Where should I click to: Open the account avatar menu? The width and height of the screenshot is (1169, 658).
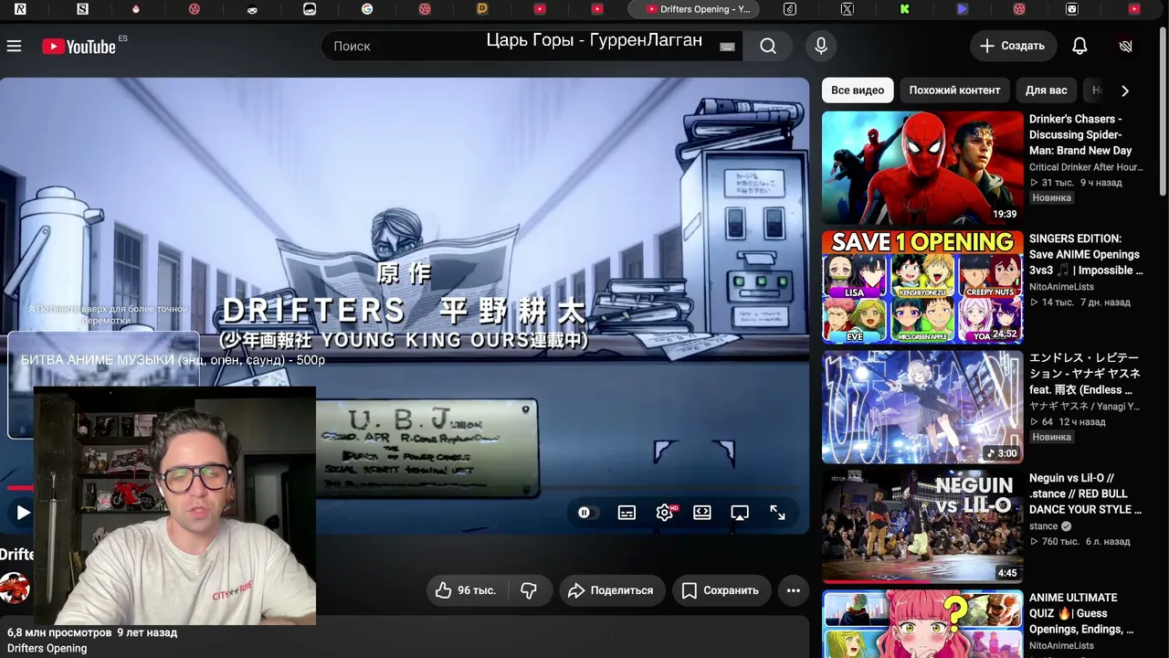pos(1125,46)
